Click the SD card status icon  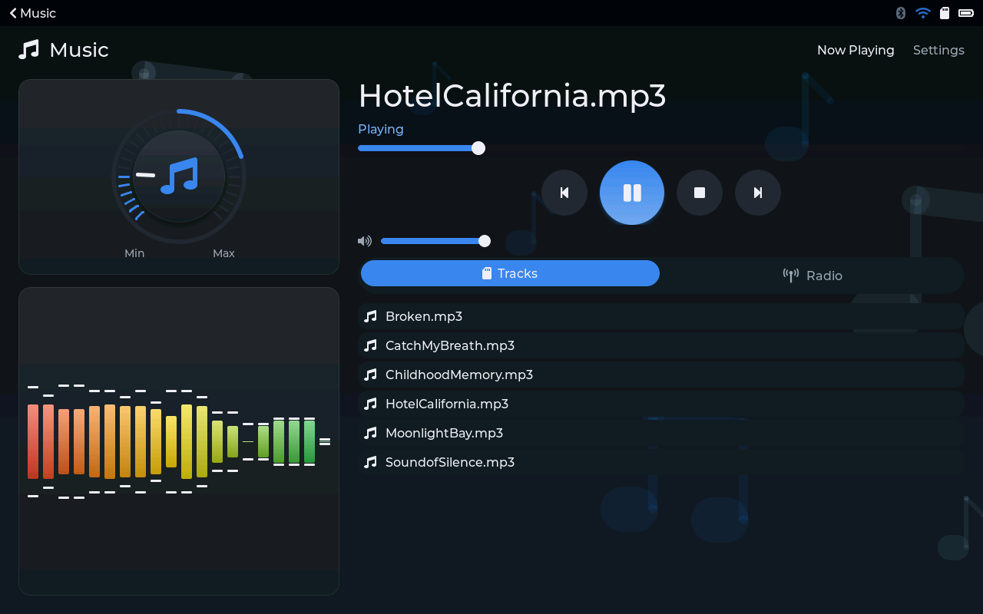point(945,13)
